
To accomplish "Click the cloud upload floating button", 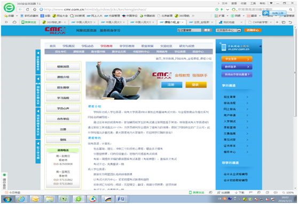I will (x=275, y=13).
